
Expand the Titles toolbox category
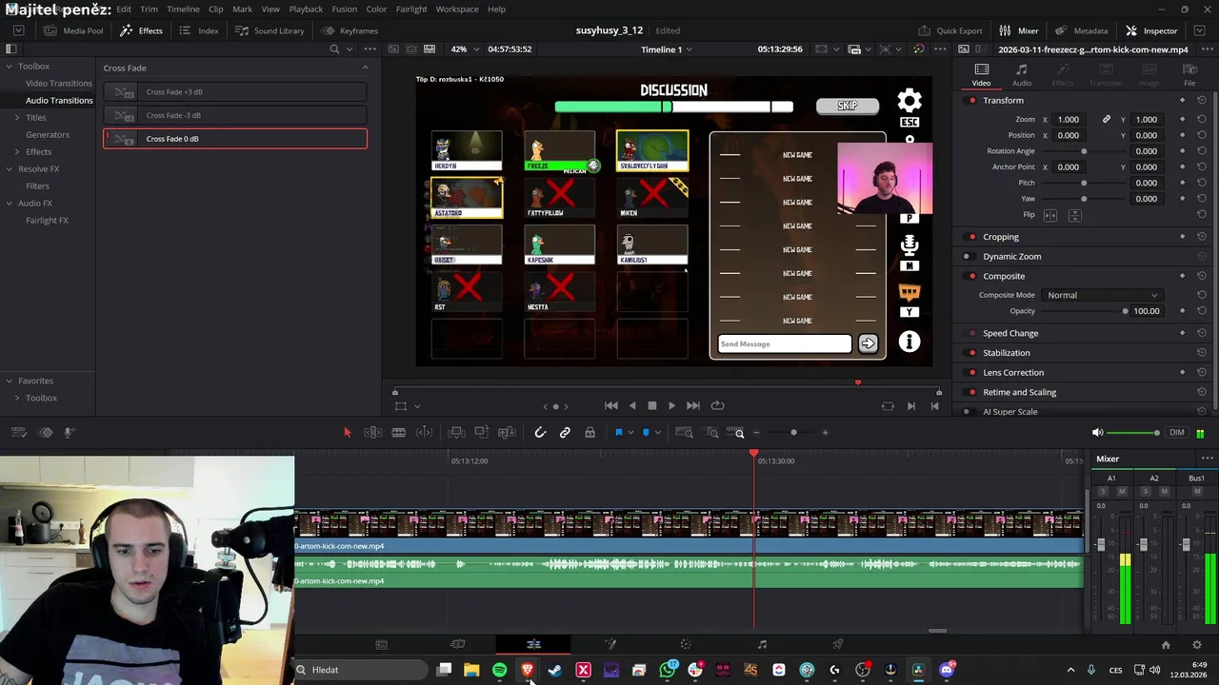(16, 118)
